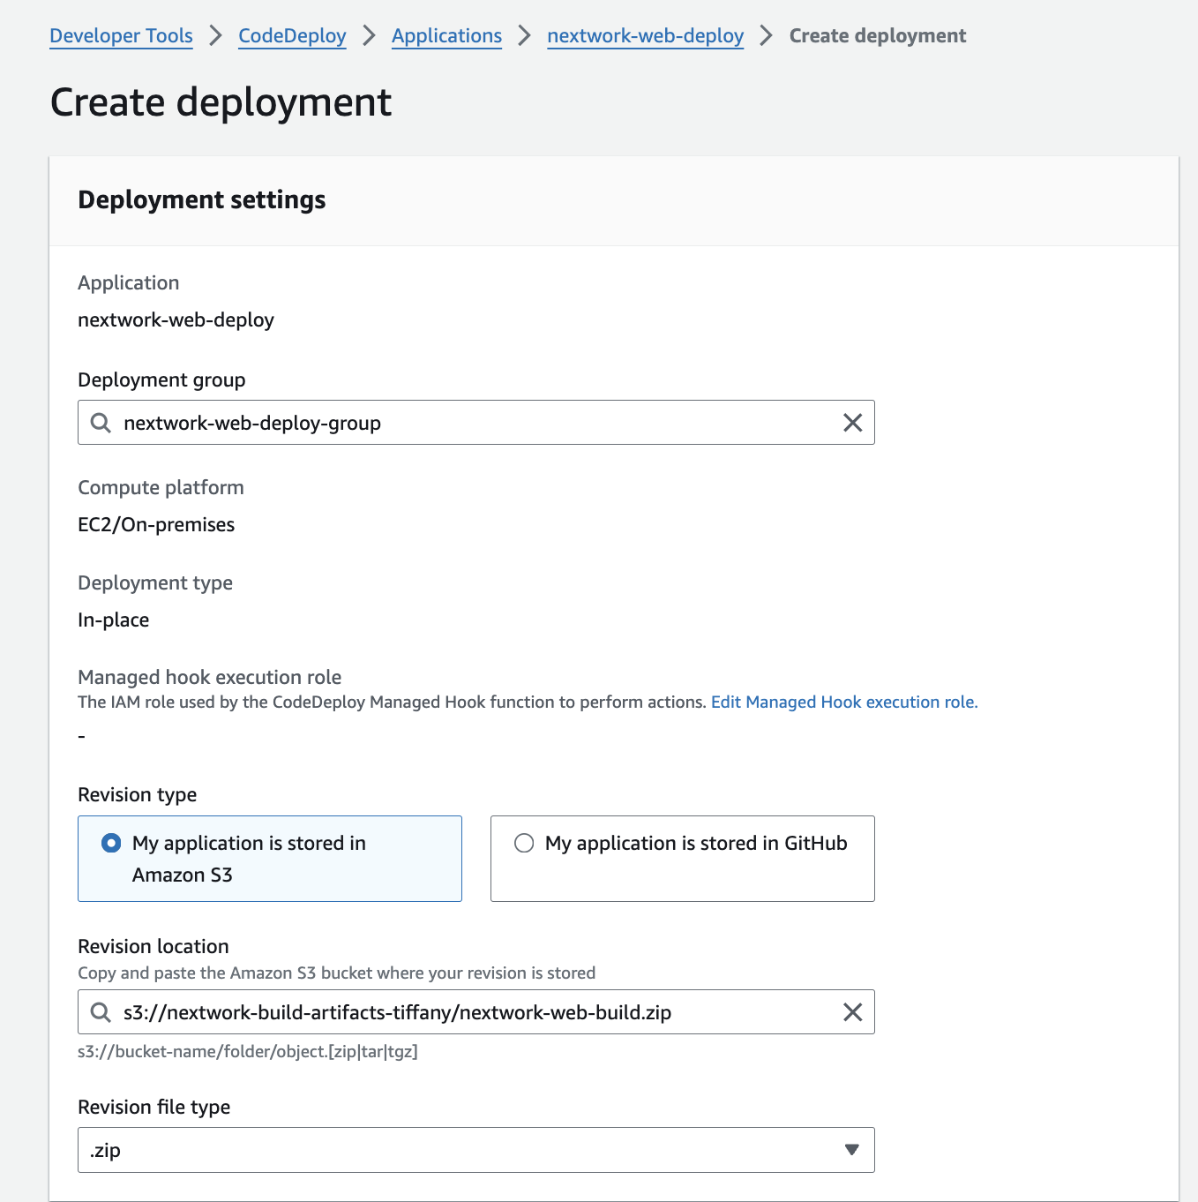Screen dimensions: 1198x1202
Task: Go to the CodeDeploy breadcrumb
Action: point(292,36)
